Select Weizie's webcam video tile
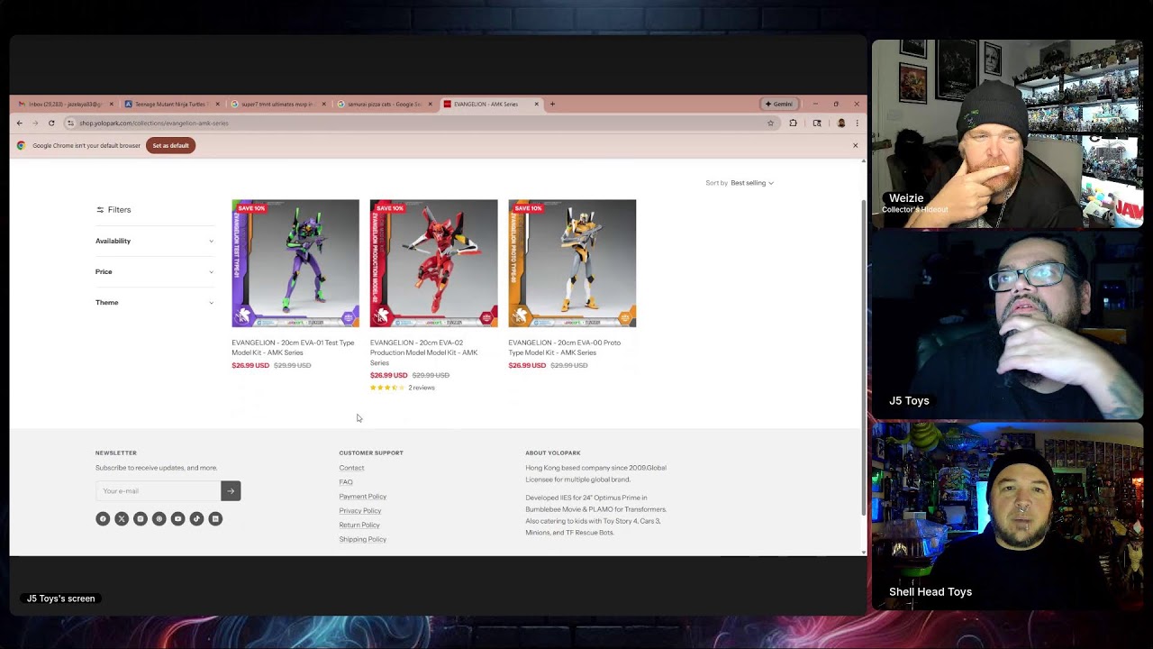1153x649 pixels. [1007, 133]
